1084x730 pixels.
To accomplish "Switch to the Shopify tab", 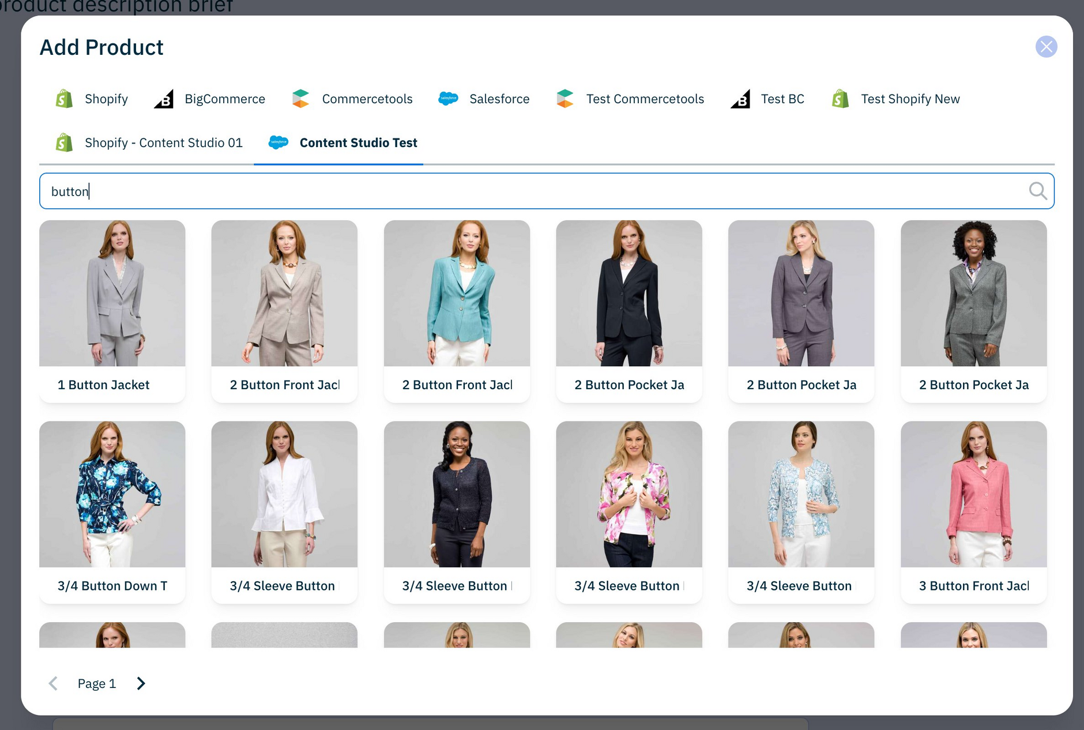I will point(92,99).
